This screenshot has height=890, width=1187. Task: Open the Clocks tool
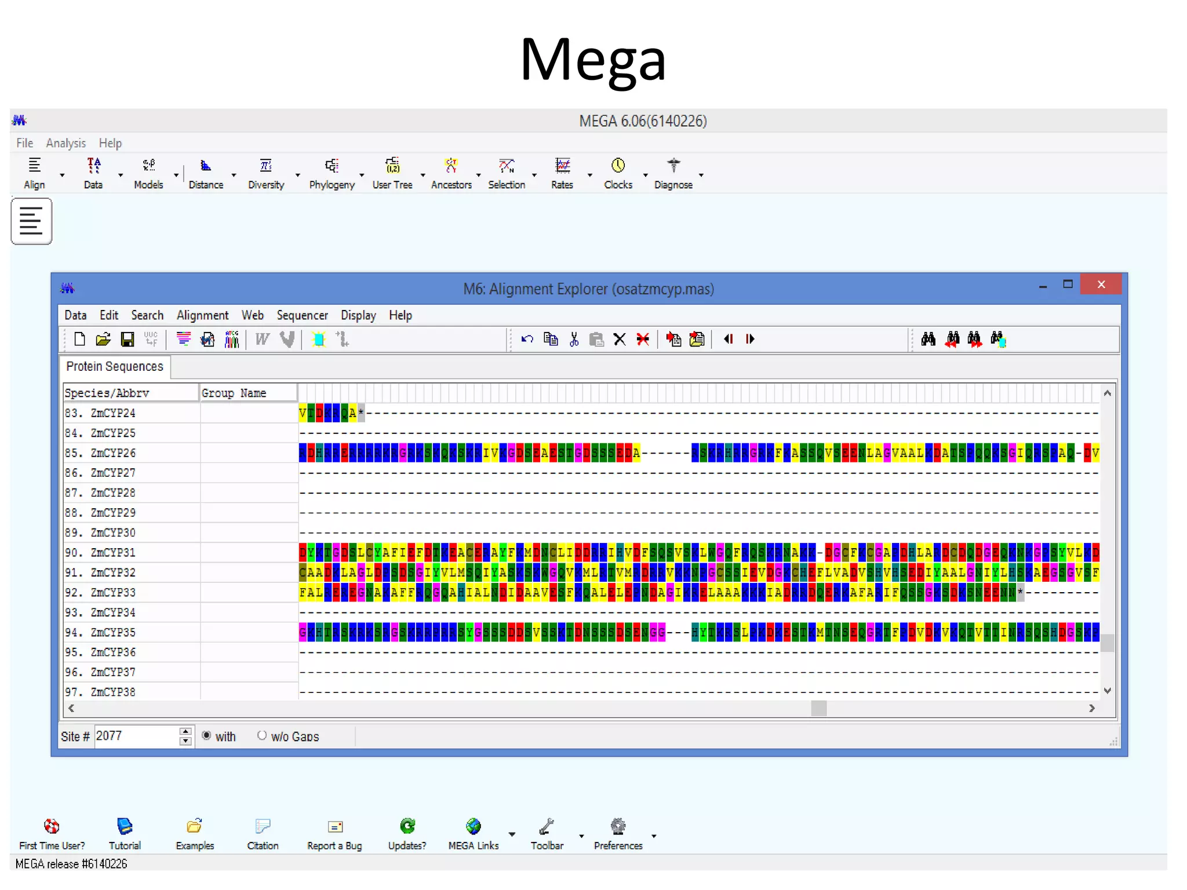point(618,173)
